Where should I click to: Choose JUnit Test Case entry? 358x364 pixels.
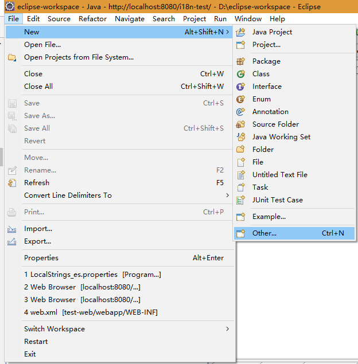tap(294, 200)
